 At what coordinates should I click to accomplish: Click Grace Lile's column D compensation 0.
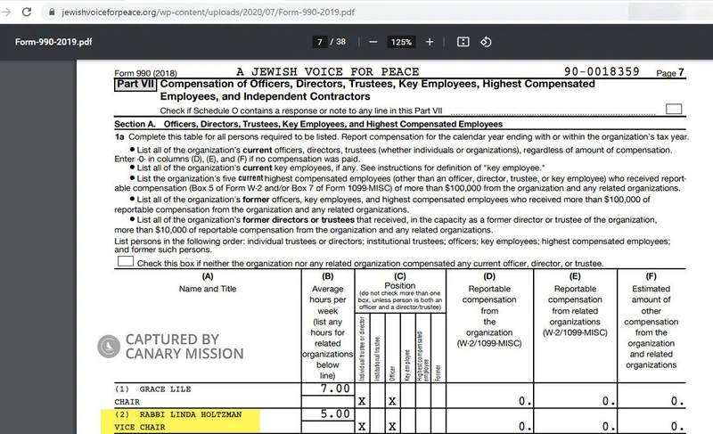(x=525, y=401)
